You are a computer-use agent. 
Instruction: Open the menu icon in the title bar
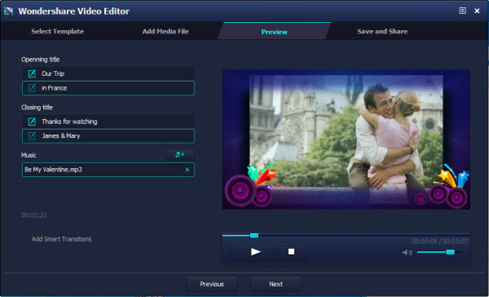[462, 11]
